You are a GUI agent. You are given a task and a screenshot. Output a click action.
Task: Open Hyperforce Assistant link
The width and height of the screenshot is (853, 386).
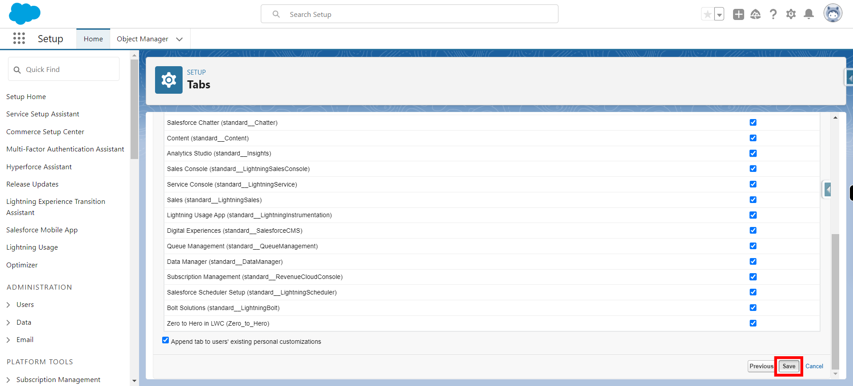[x=39, y=167]
